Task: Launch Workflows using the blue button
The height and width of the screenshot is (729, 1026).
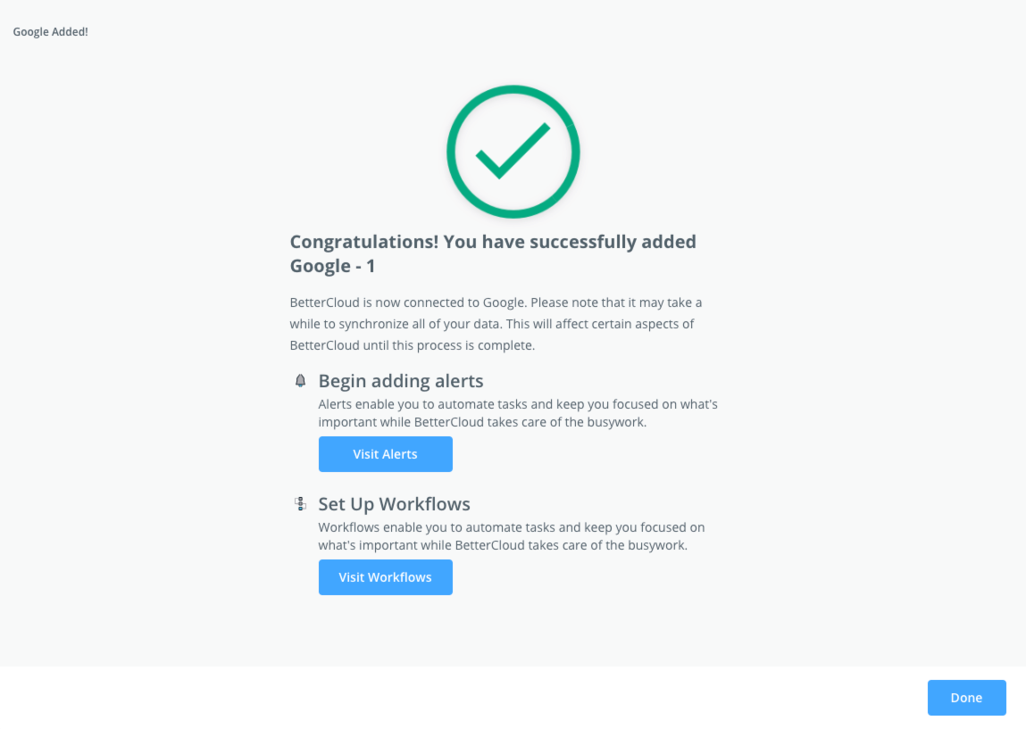Action: 385,577
